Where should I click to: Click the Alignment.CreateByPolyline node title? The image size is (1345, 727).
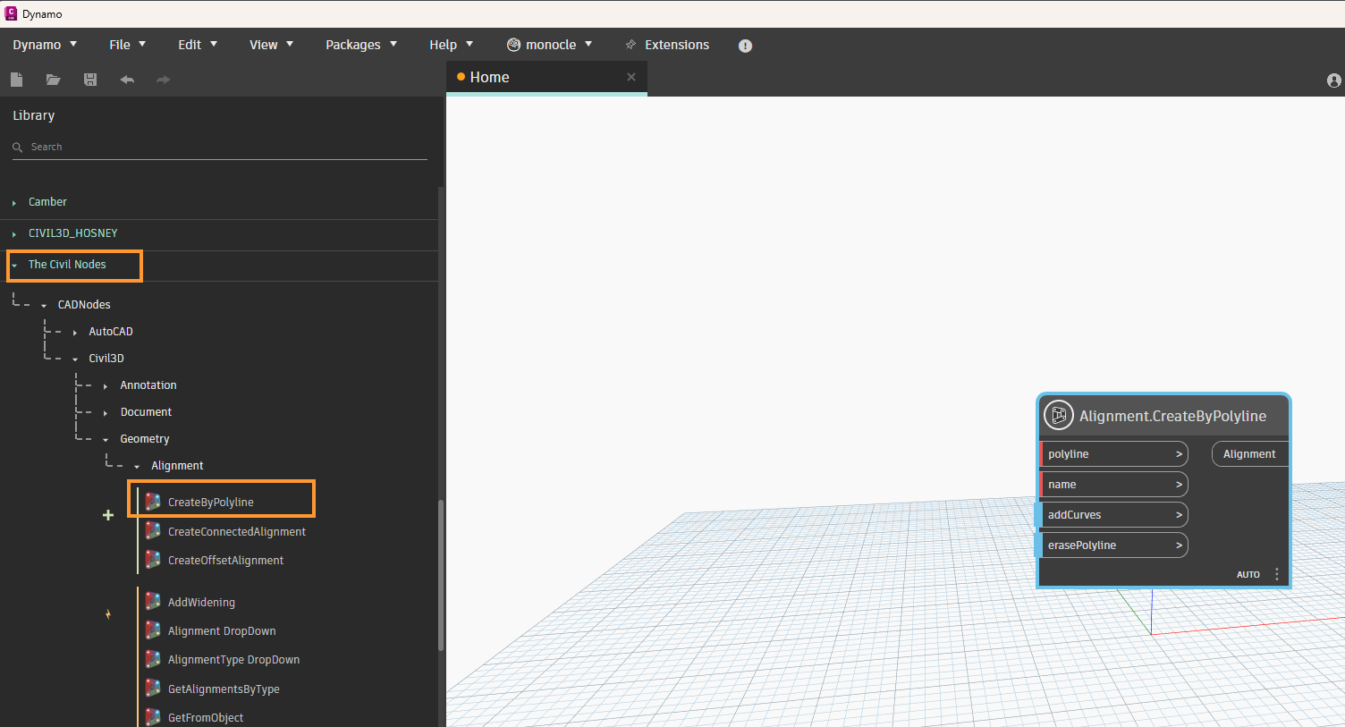(x=1172, y=416)
